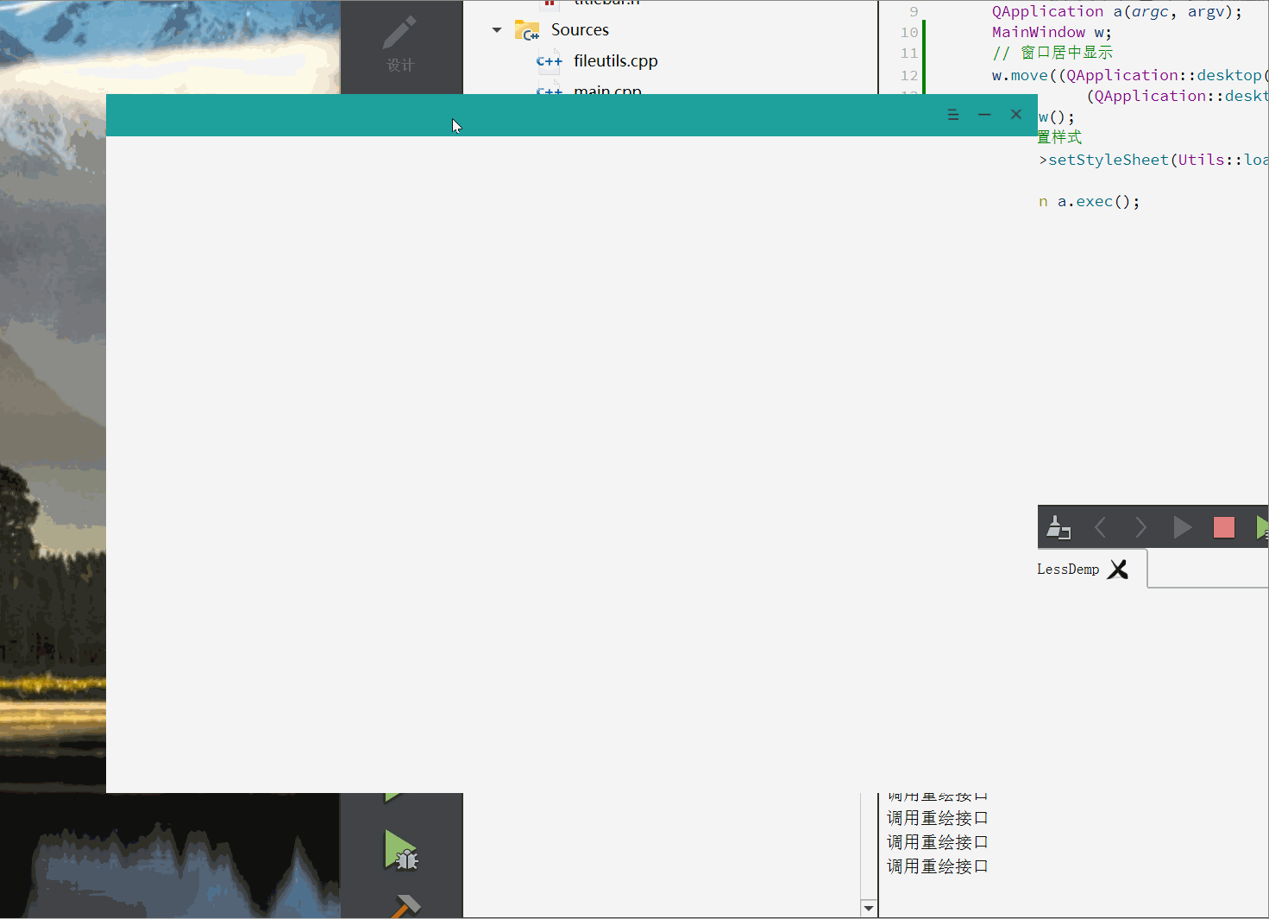1269x919 pixels.
Task: Select fileutils.cpp in the project tree
Action: (x=615, y=60)
